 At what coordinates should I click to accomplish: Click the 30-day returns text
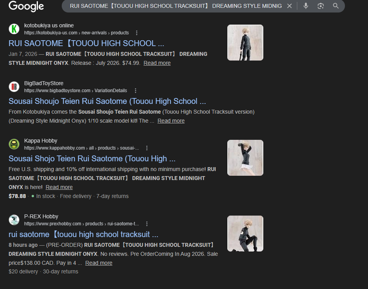[x=61, y=272]
